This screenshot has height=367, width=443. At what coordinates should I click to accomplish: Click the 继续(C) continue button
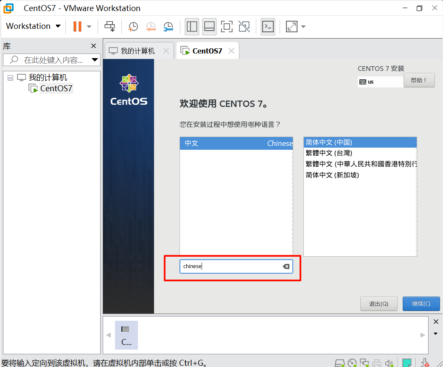point(421,304)
